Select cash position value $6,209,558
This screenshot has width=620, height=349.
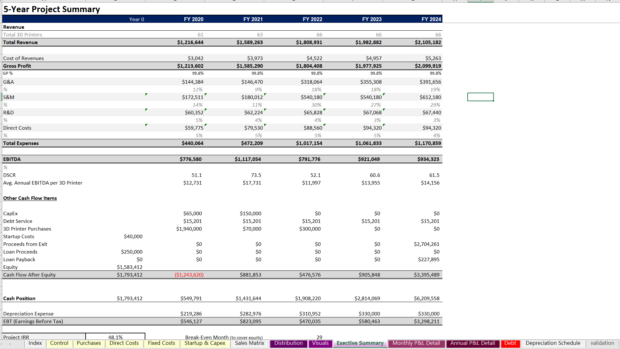(427, 298)
